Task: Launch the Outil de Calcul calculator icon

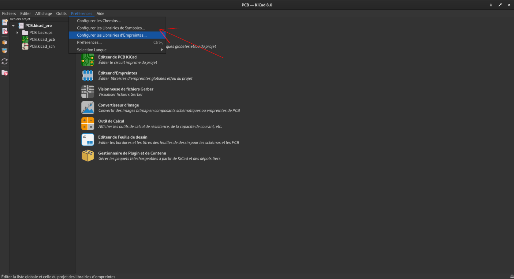Action: [x=88, y=124]
